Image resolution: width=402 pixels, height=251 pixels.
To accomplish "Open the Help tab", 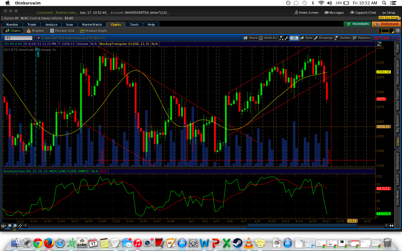I will tap(151, 25).
